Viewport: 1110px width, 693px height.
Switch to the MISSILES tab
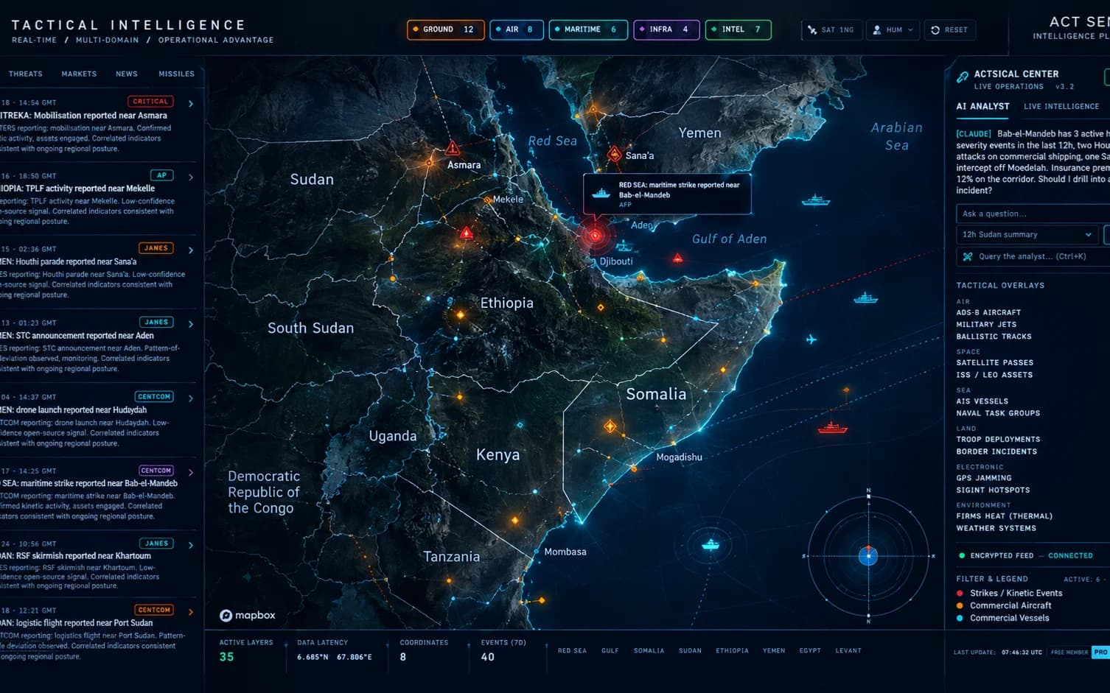176,74
